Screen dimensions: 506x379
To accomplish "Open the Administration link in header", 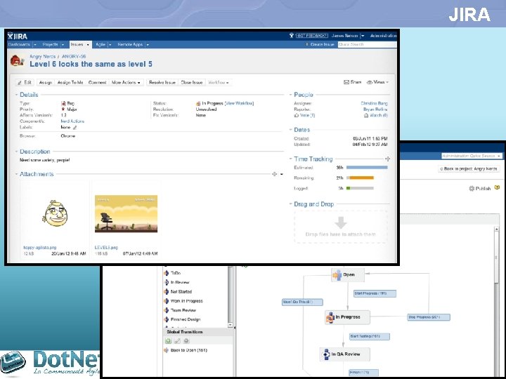I will click(x=383, y=36).
